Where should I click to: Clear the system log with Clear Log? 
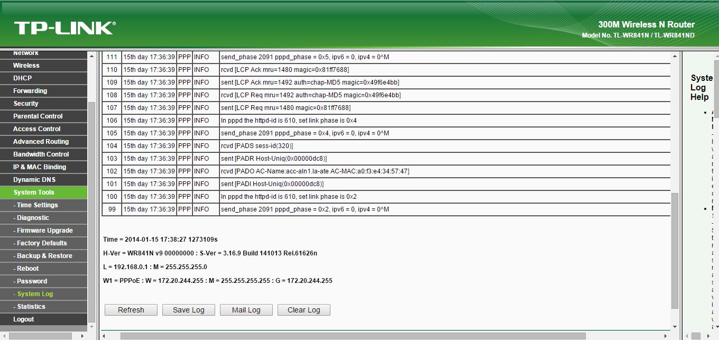click(x=303, y=310)
